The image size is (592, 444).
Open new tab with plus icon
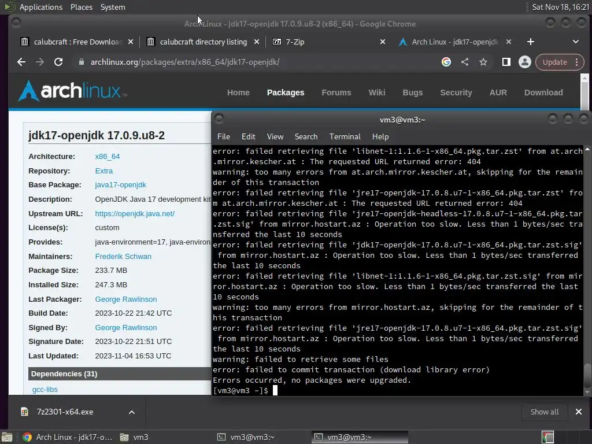pyautogui.click(x=531, y=42)
